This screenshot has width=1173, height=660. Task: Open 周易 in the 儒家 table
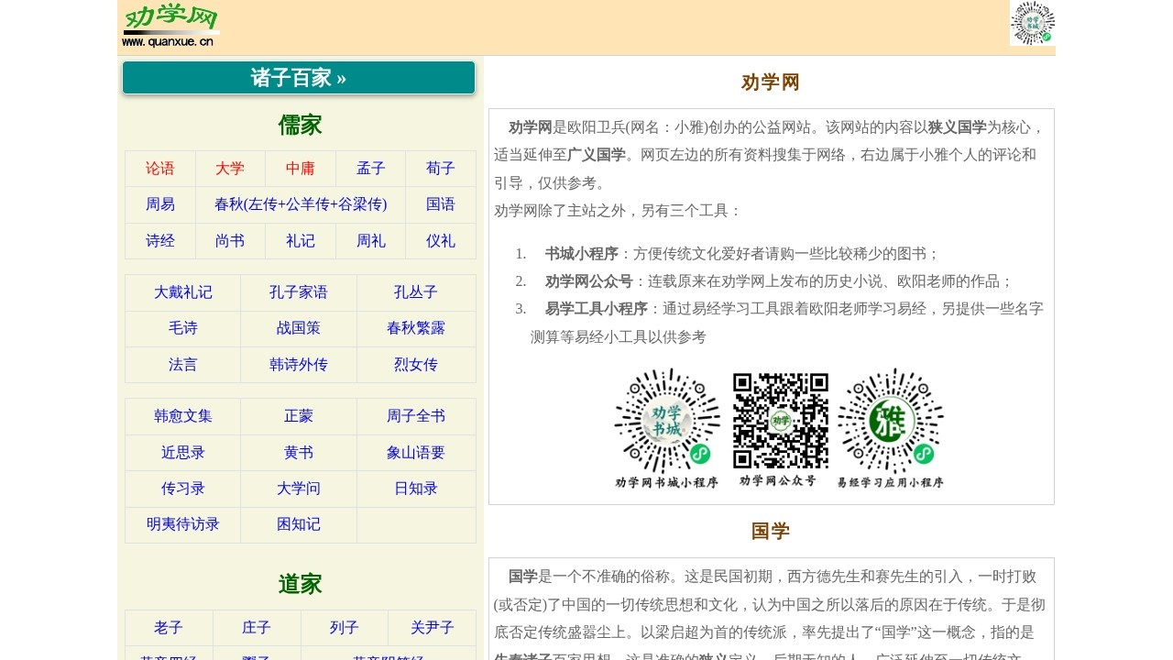(x=160, y=204)
